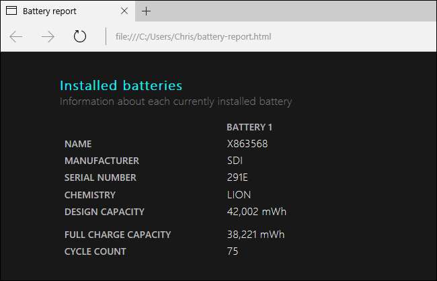The width and height of the screenshot is (437, 281).
Task: Open a new tab with plus button
Action: 147,11
